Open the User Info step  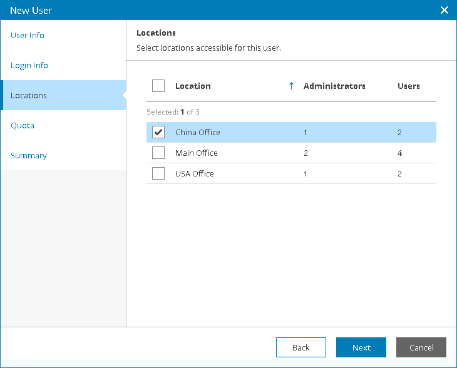(x=28, y=36)
